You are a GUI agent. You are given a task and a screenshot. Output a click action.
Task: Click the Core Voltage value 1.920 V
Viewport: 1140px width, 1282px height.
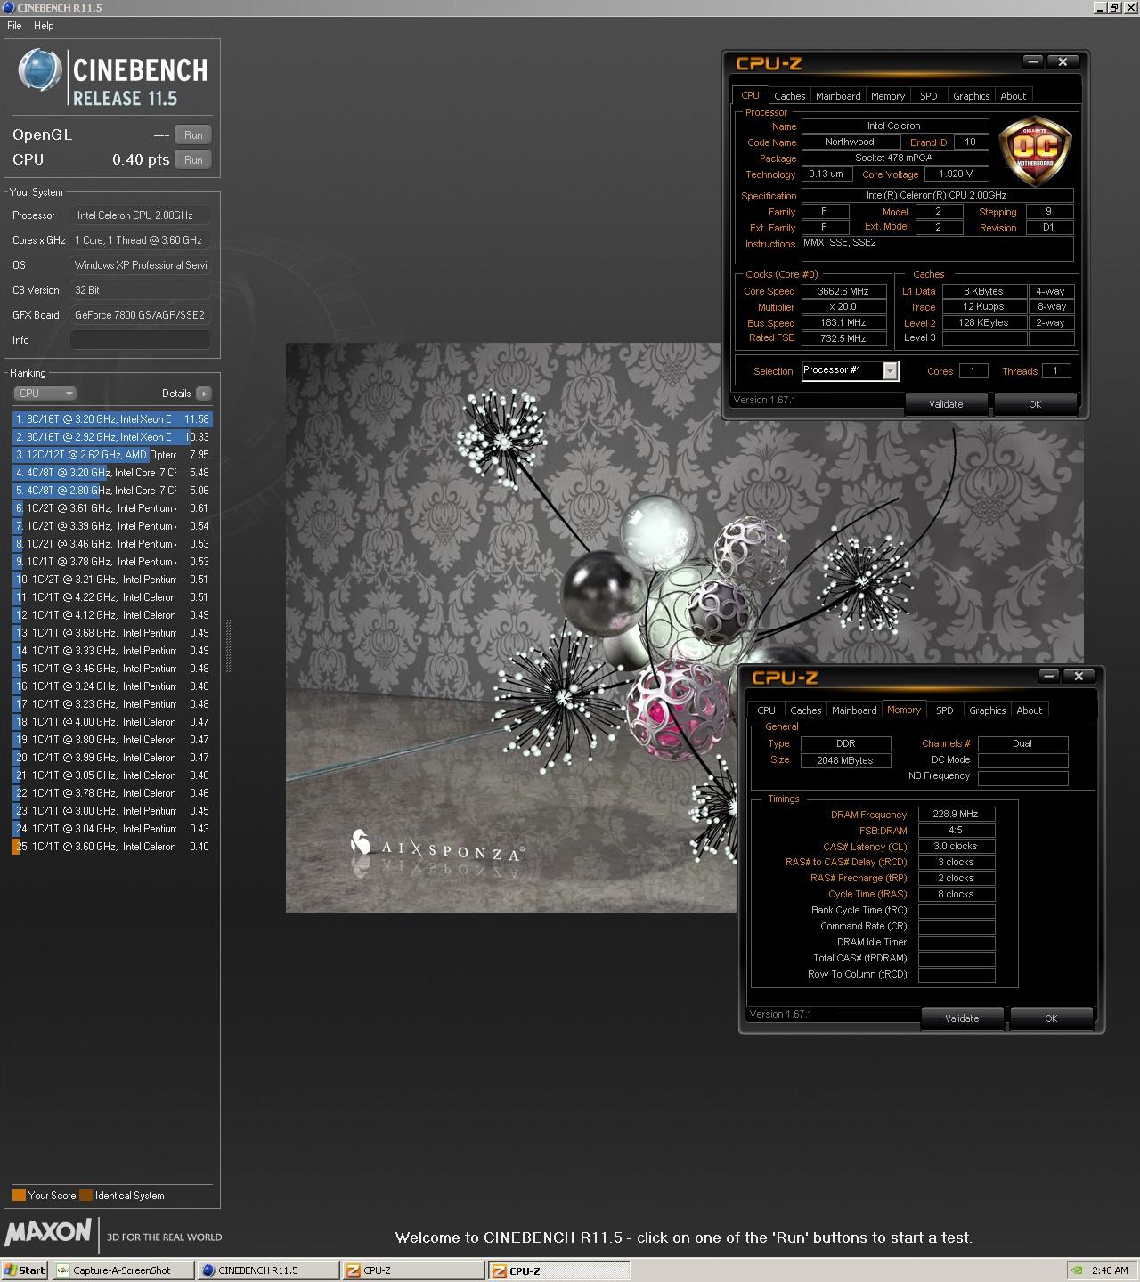coord(956,174)
